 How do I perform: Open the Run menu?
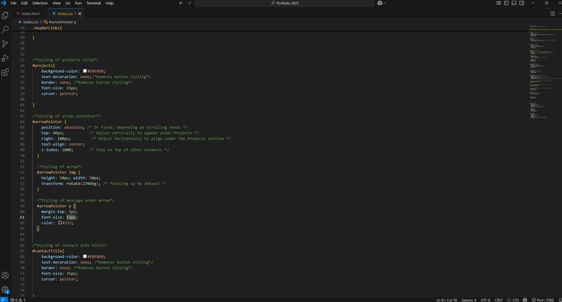coord(78,3)
